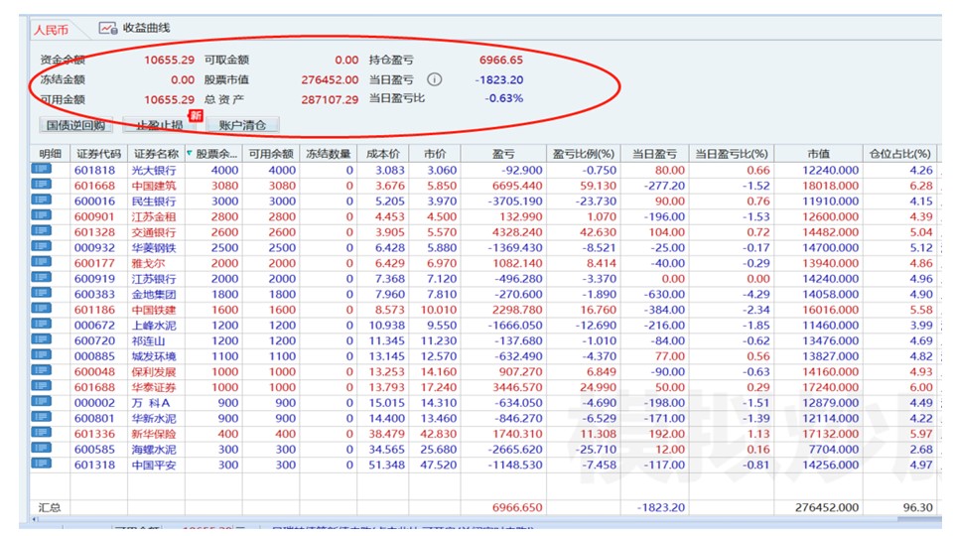The image size is (953, 536).
Task: Open details icon for 中国铁建 row
Action: point(42,309)
